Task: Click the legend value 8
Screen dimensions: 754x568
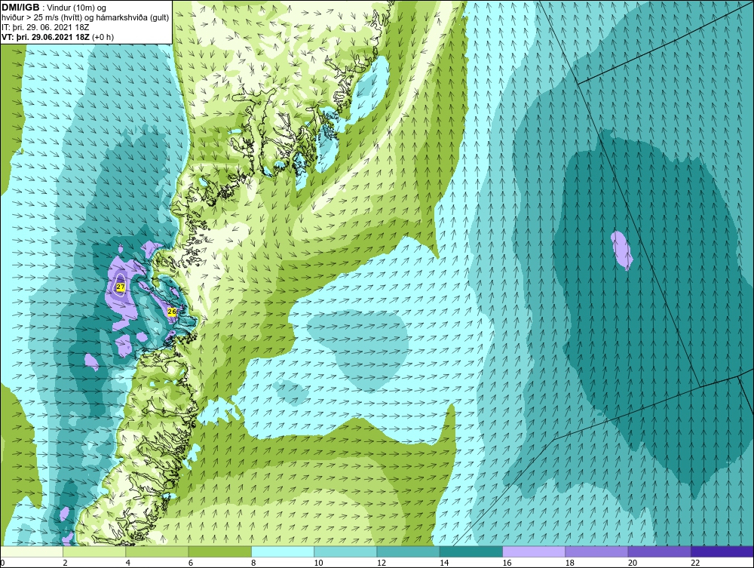Action: pyautogui.click(x=253, y=563)
